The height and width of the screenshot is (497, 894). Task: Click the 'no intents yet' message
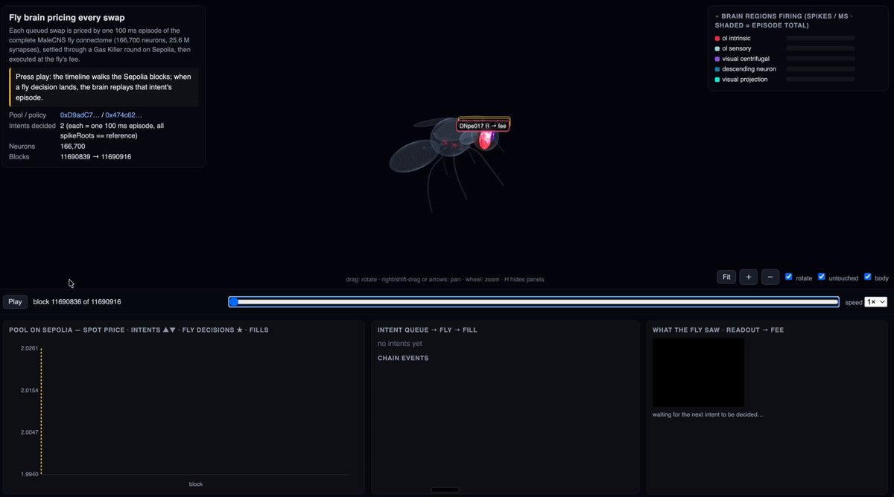pyautogui.click(x=400, y=344)
